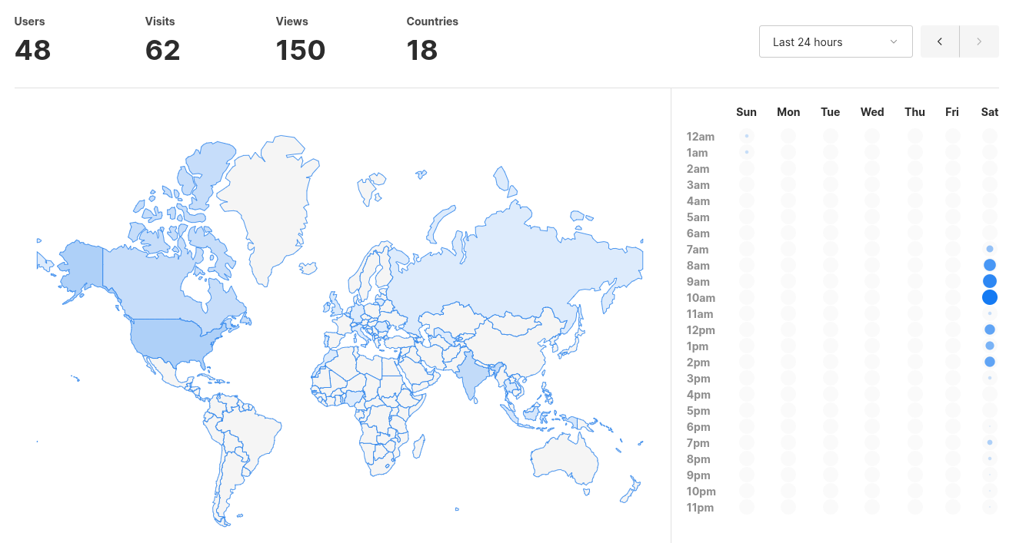Image resolution: width=1026 pixels, height=543 pixels.
Task: Click the 11pm row label
Action: pyautogui.click(x=701, y=508)
